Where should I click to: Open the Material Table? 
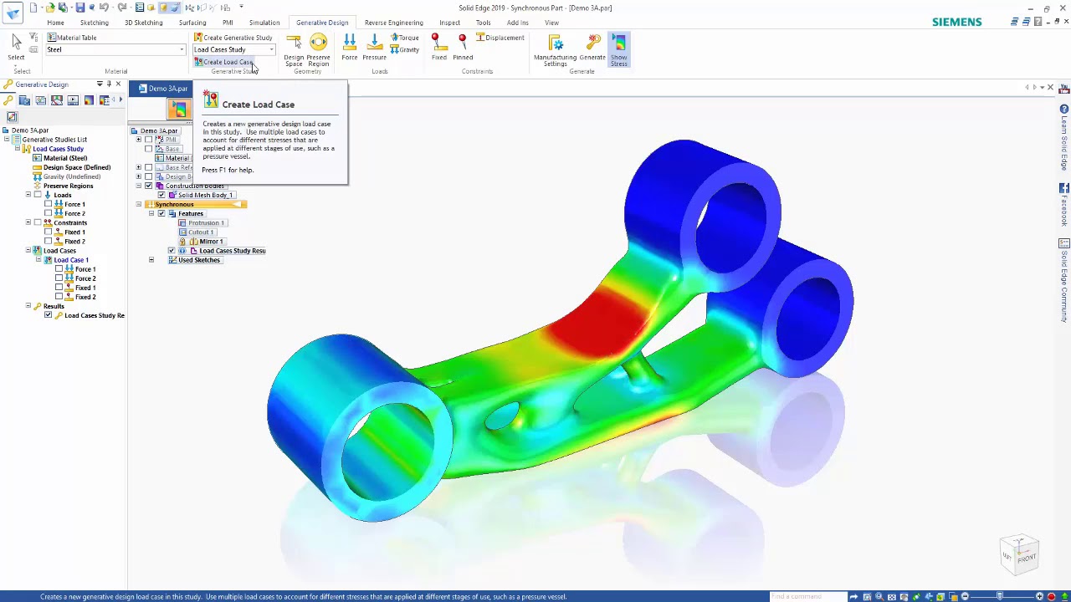click(x=72, y=38)
